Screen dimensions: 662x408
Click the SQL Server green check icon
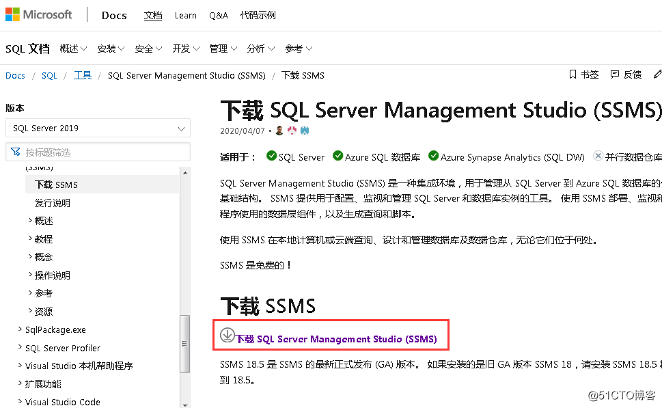tap(271, 156)
